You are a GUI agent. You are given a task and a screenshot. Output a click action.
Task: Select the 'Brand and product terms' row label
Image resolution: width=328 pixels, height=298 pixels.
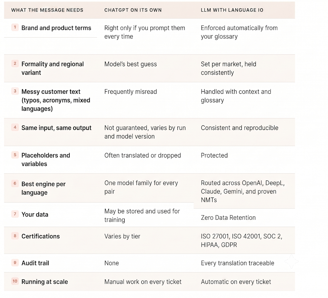[x=56, y=28]
